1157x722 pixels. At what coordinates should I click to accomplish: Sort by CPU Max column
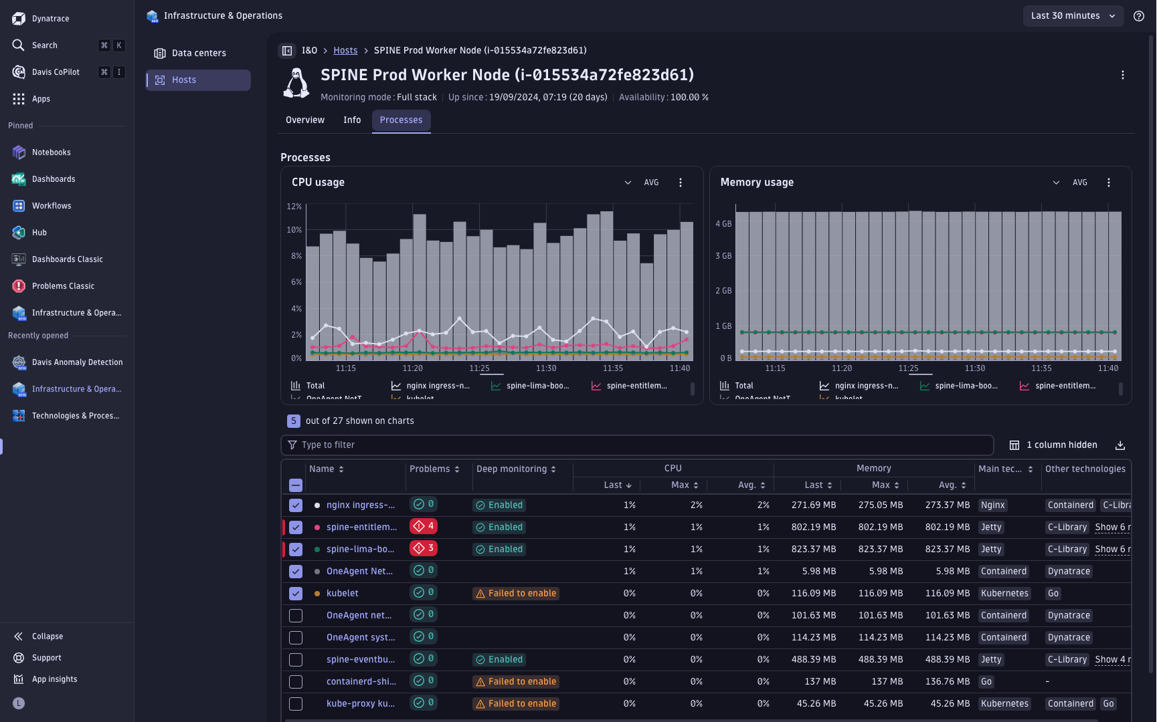[x=685, y=485]
